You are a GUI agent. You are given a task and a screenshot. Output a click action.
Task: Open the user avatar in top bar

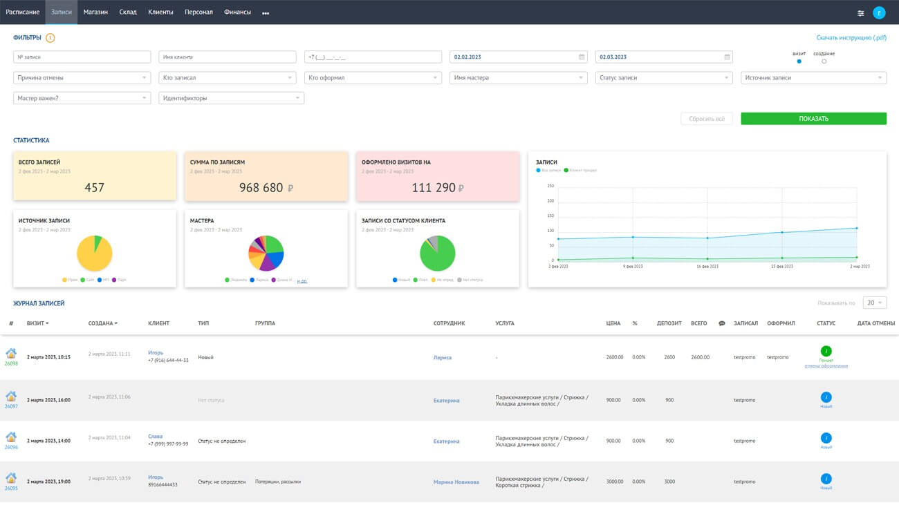click(x=879, y=12)
